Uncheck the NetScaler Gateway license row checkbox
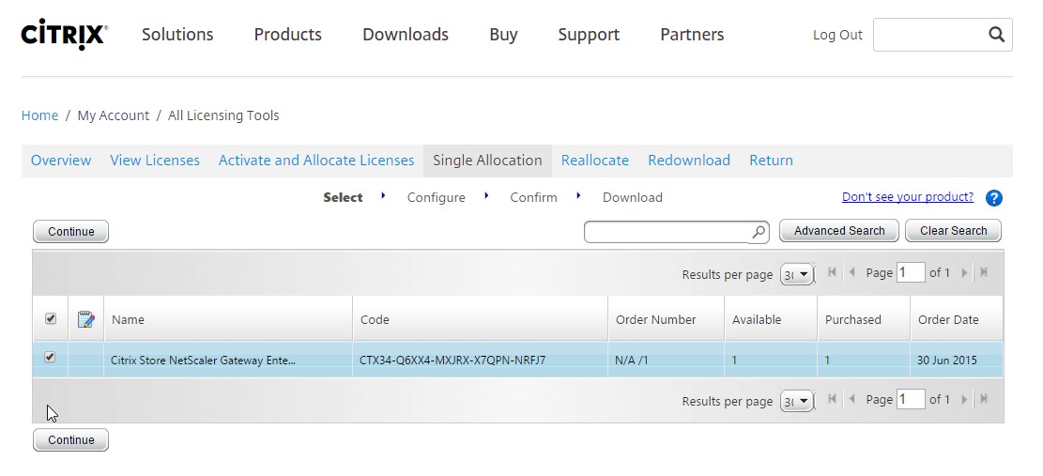1043x476 pixels. (x=51, y=358)
